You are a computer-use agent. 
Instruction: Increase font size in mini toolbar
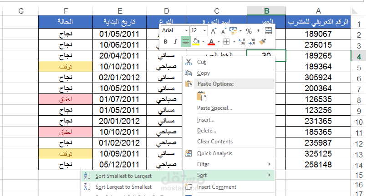point(213,31)
